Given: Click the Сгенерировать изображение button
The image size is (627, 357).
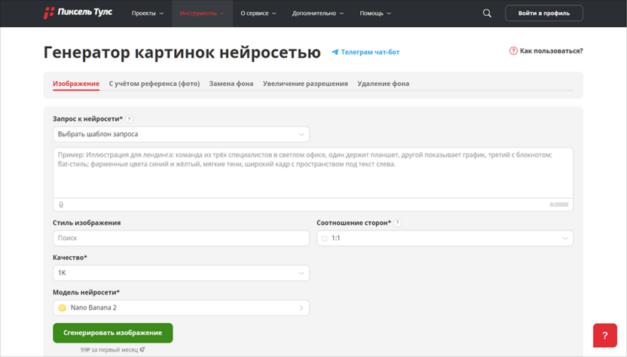Looking at the screenshot, I should [113, 333].
